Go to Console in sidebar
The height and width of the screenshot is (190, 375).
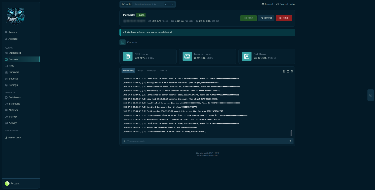21,59
